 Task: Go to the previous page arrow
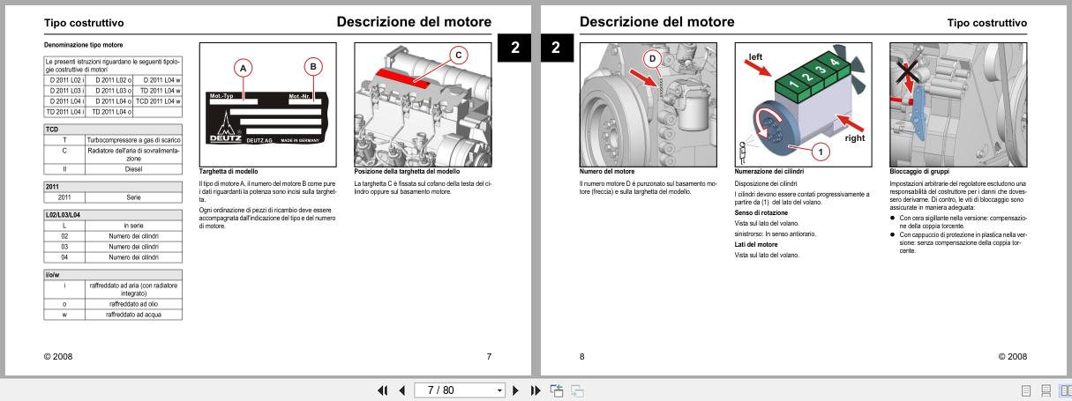coord(401,390)
